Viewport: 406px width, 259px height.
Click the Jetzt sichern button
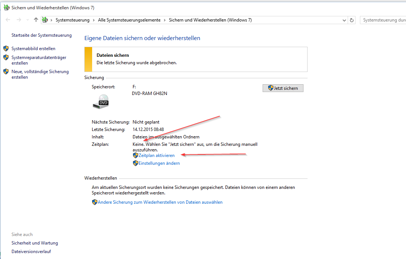tap(283, 88)
